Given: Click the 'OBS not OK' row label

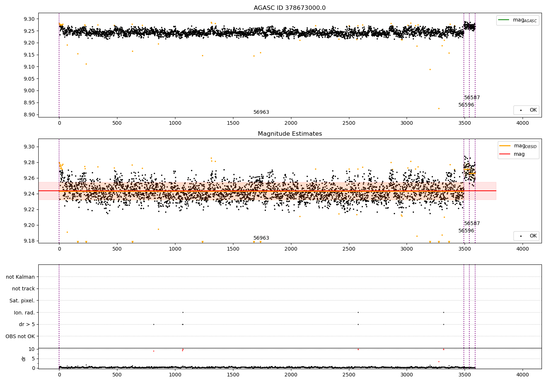Looking at the screenshot, I should click(x=20, y=336).
